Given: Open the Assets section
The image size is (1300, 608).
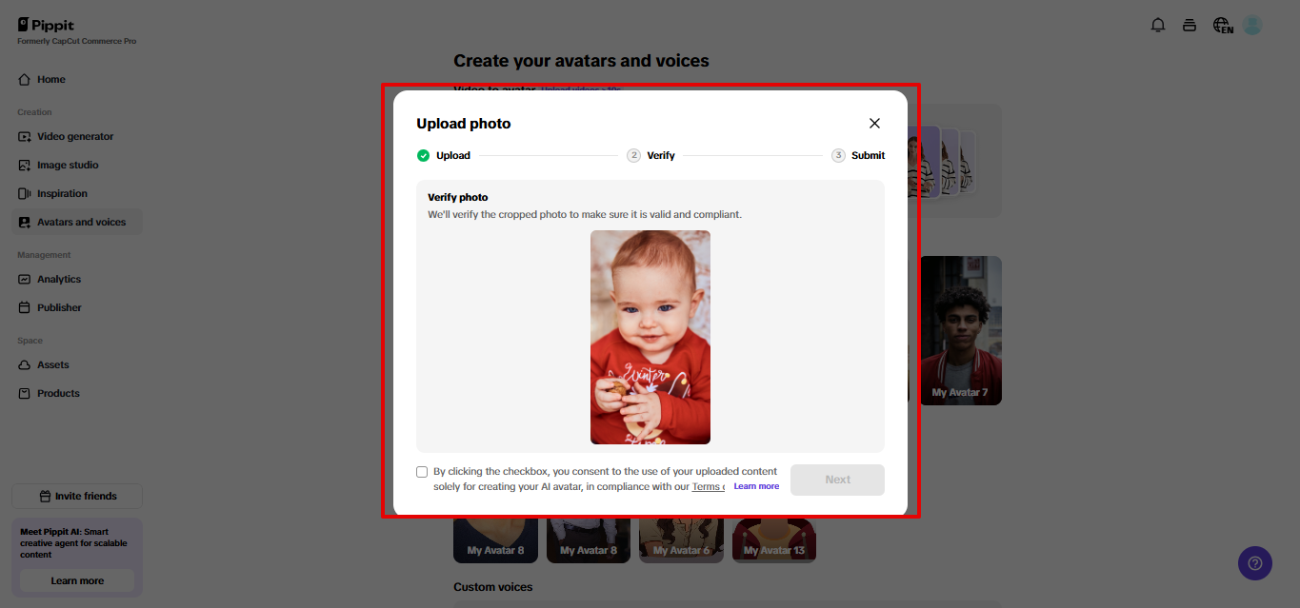Looking at the screenshot, I should tap(52, 364).
